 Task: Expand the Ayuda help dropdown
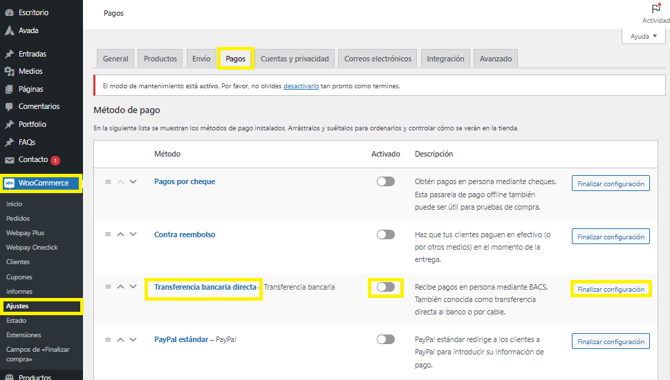click(643, 36)
